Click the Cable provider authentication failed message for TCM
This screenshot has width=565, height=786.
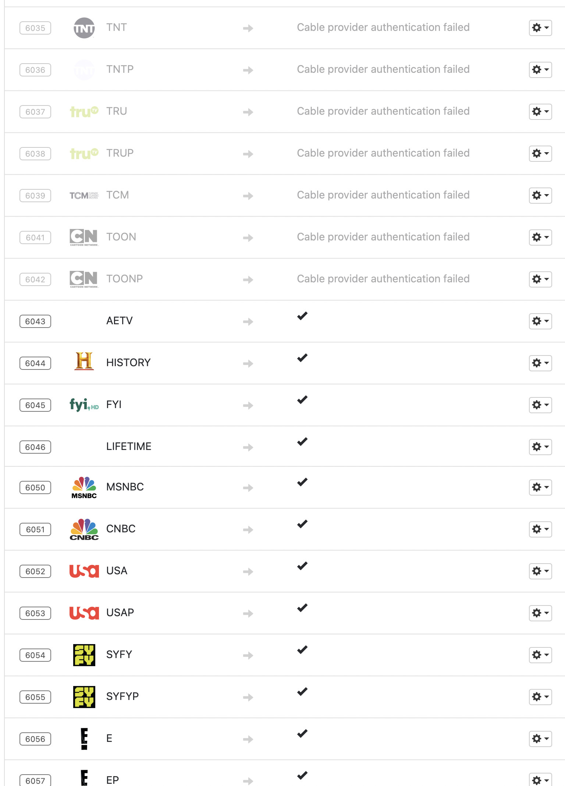point(383,195)
